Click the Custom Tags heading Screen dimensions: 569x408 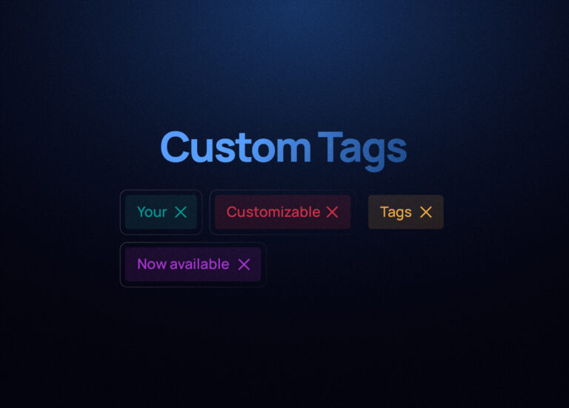coord(284,150)
